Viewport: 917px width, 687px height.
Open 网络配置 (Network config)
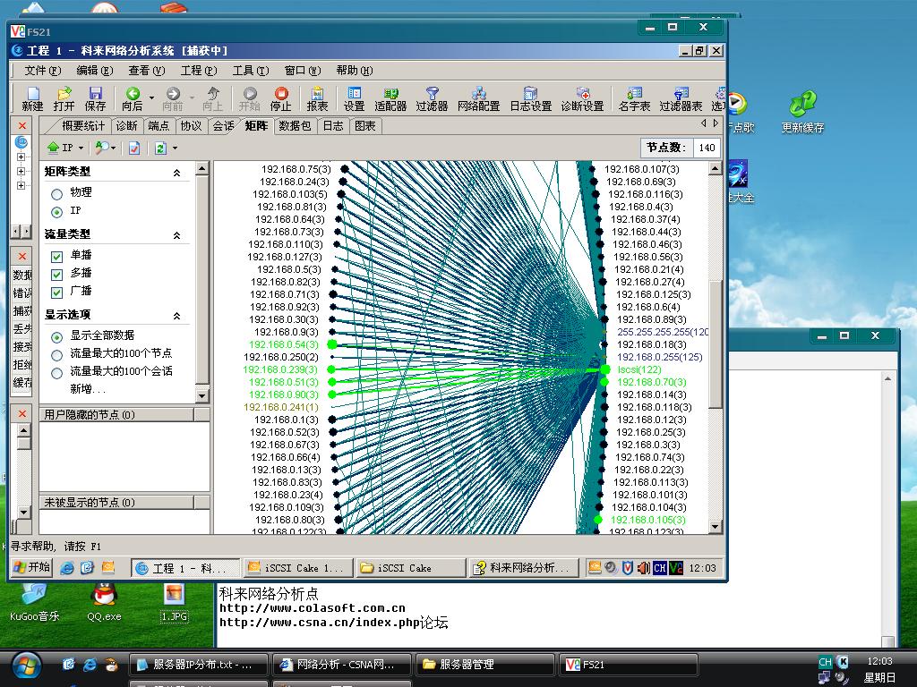478,98
